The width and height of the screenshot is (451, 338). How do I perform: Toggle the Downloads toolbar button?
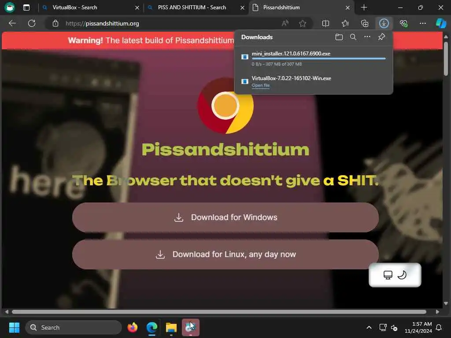point(384,23)
